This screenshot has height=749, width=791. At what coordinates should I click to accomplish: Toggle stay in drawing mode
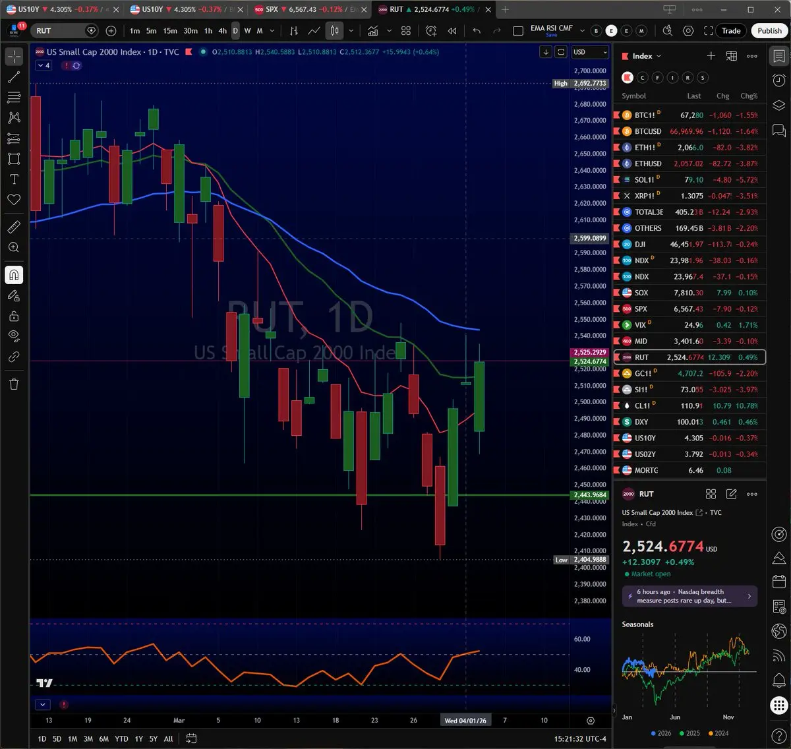(14, 295)
